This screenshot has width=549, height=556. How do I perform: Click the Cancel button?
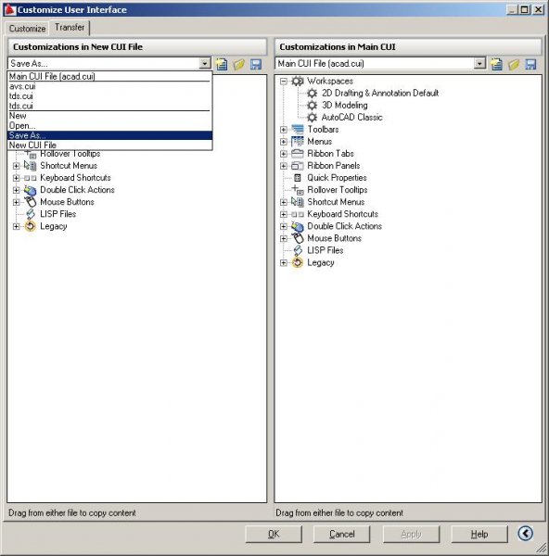[x=342, y=534]
